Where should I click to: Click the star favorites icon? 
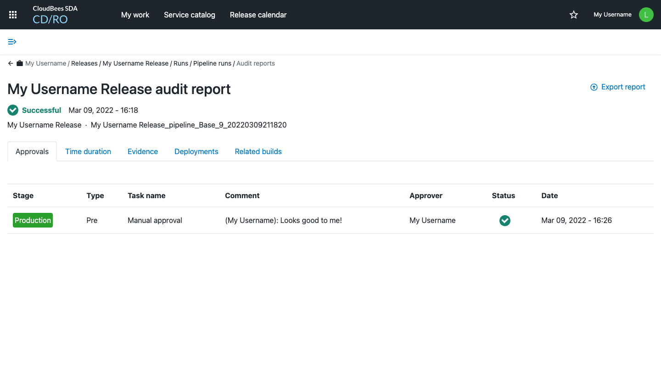click(x=573, y=14)
